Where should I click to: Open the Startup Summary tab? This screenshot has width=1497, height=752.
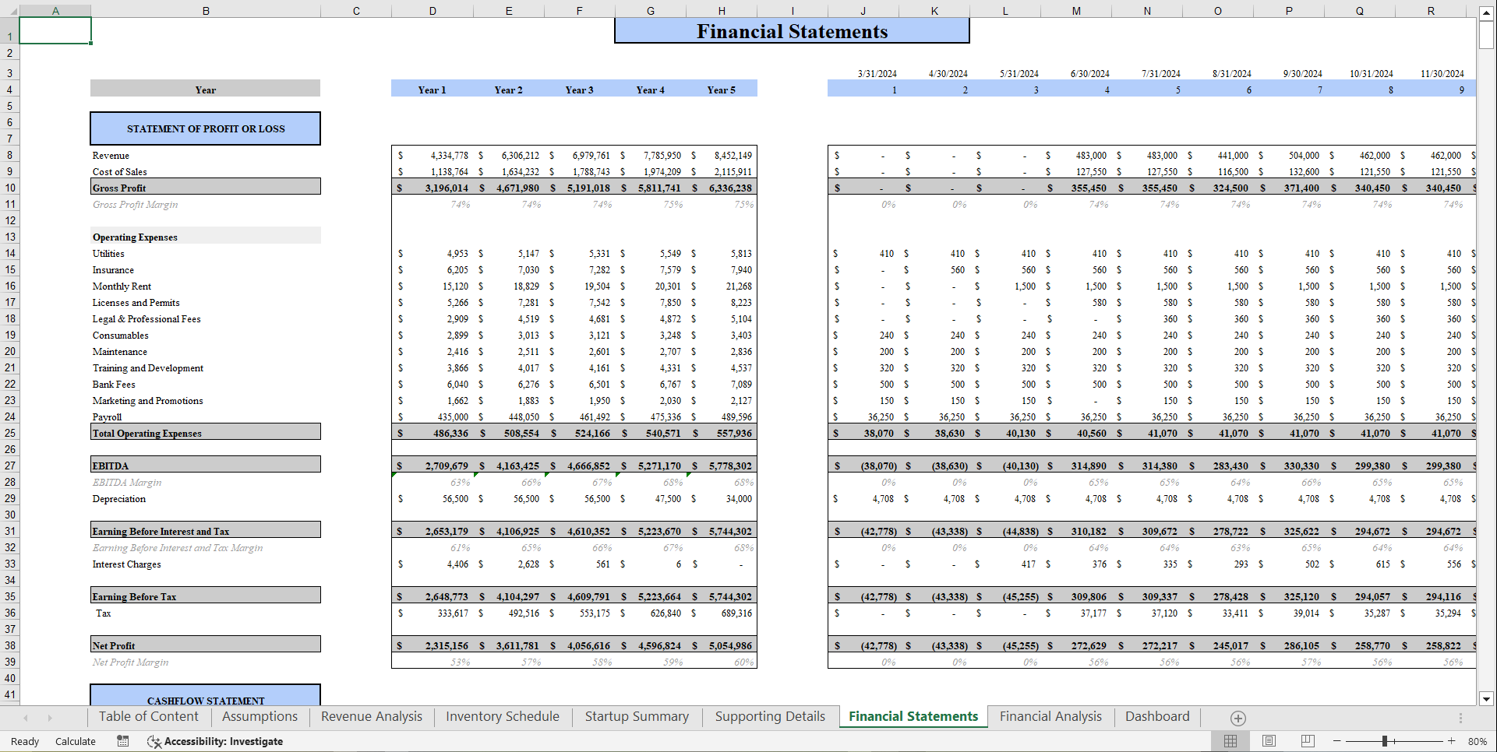tap(636, 716)
